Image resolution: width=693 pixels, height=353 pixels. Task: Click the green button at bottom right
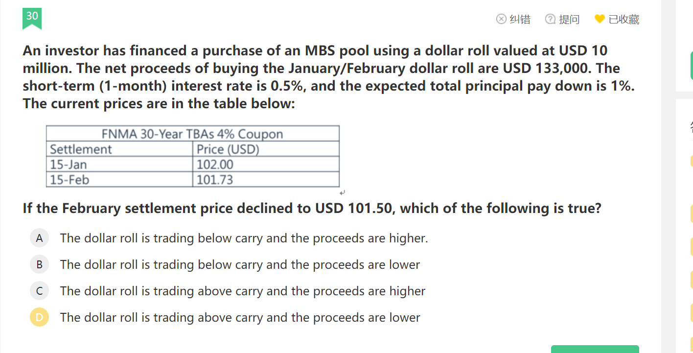click(595, 349)
